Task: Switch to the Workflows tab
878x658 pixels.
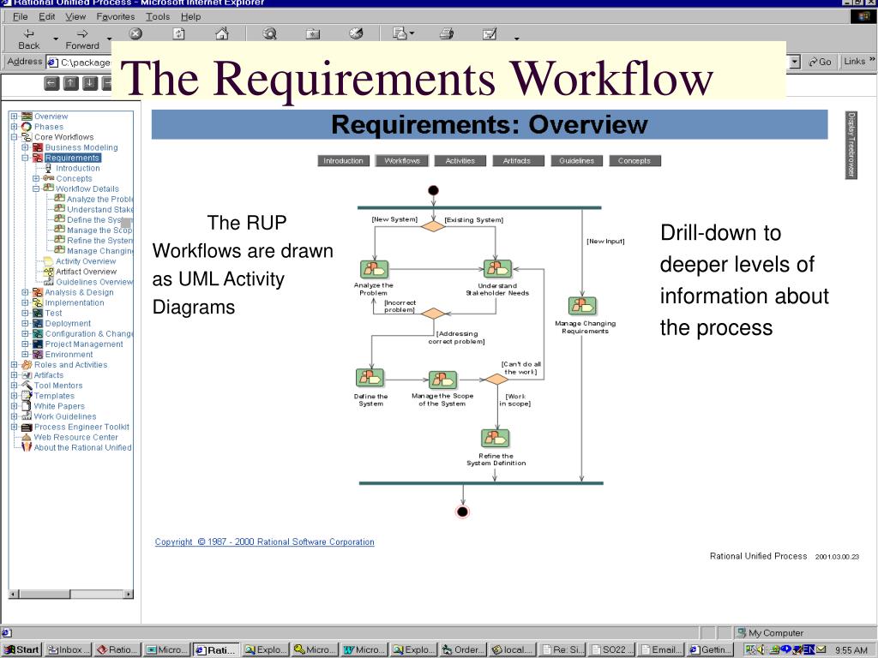Action: tap(402, 160)
